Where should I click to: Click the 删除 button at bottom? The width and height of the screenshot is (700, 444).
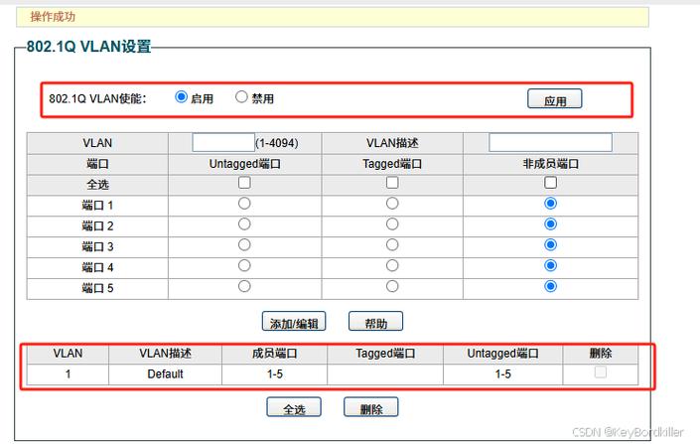tap(370, 408)
